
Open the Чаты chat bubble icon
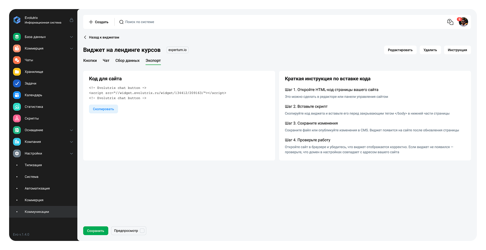click(x=17, y=60)
